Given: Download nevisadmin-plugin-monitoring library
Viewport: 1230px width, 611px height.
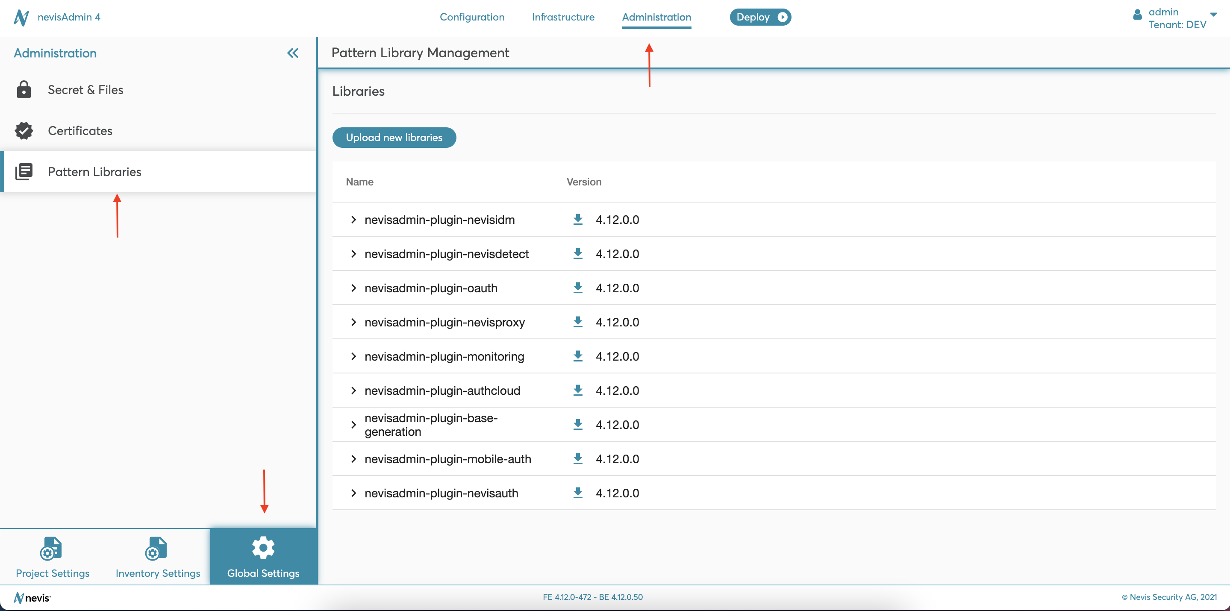Looking at the screenshot, I should click(578, 357).
